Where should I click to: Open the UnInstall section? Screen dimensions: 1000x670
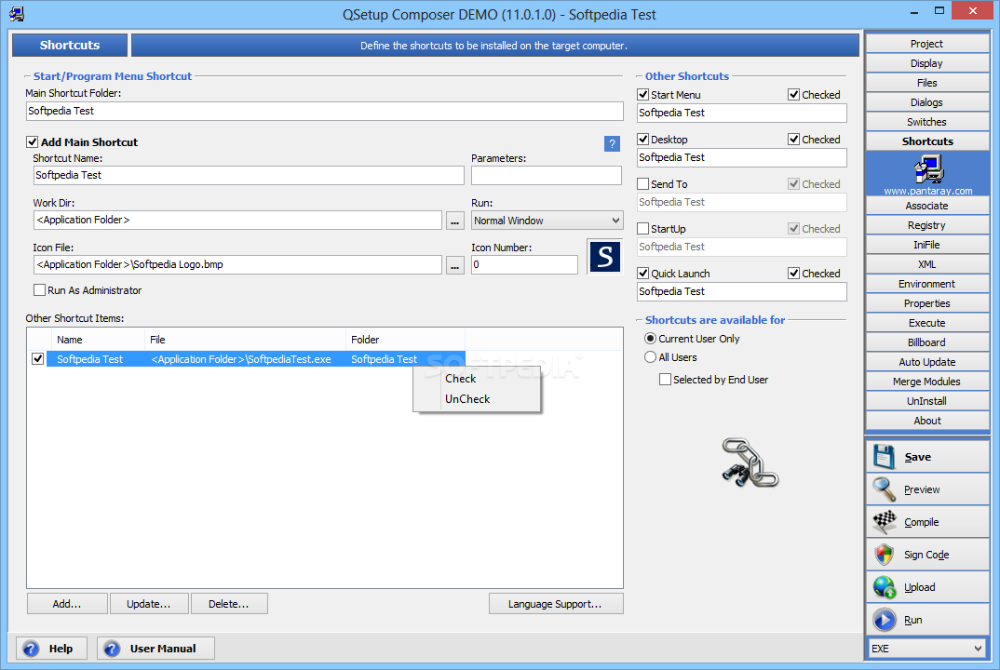(x=926, y=401)
